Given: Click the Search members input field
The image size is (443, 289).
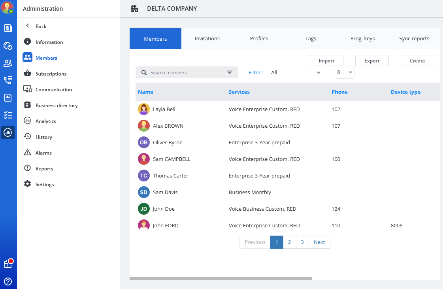Looking at the screenshot, I should click(186, 73).
